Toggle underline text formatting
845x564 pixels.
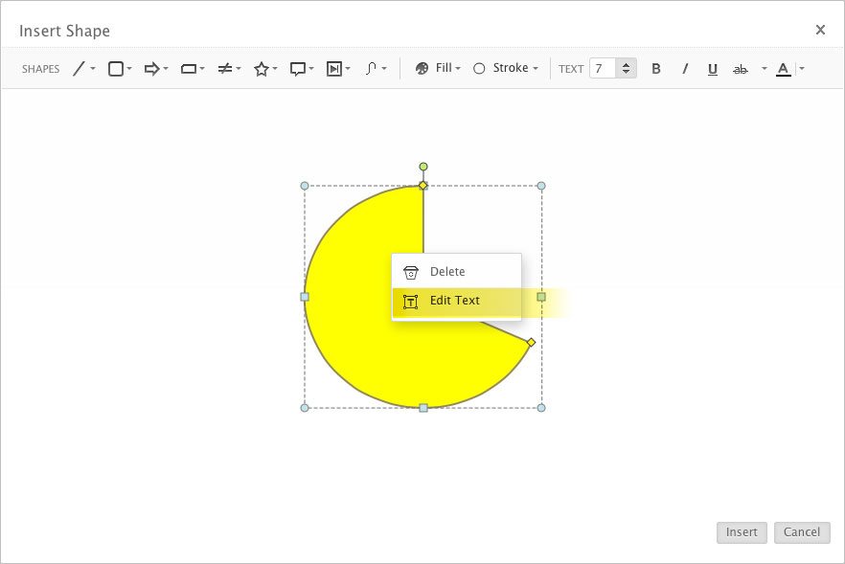coord(713,69)
